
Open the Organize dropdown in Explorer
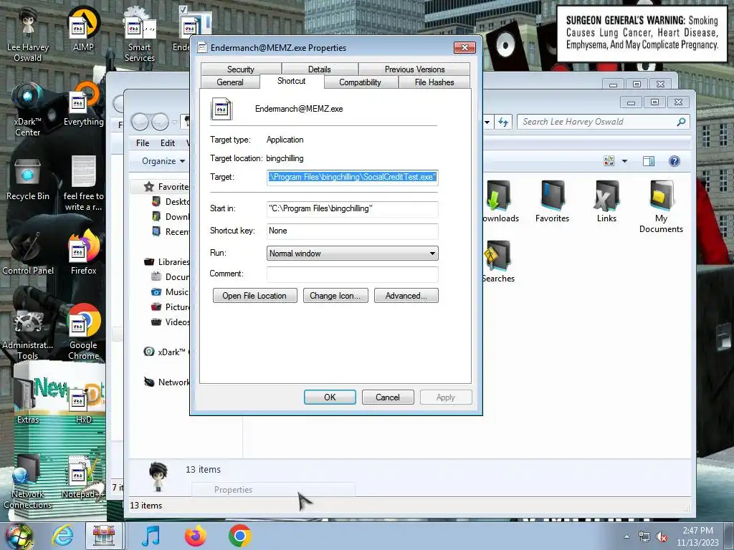(x=163, y=161)
